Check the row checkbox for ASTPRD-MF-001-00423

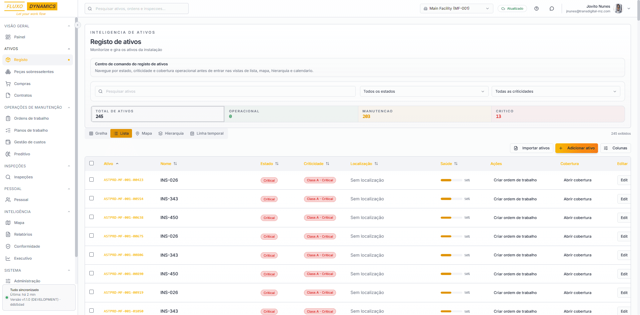[x=92, y=180]
